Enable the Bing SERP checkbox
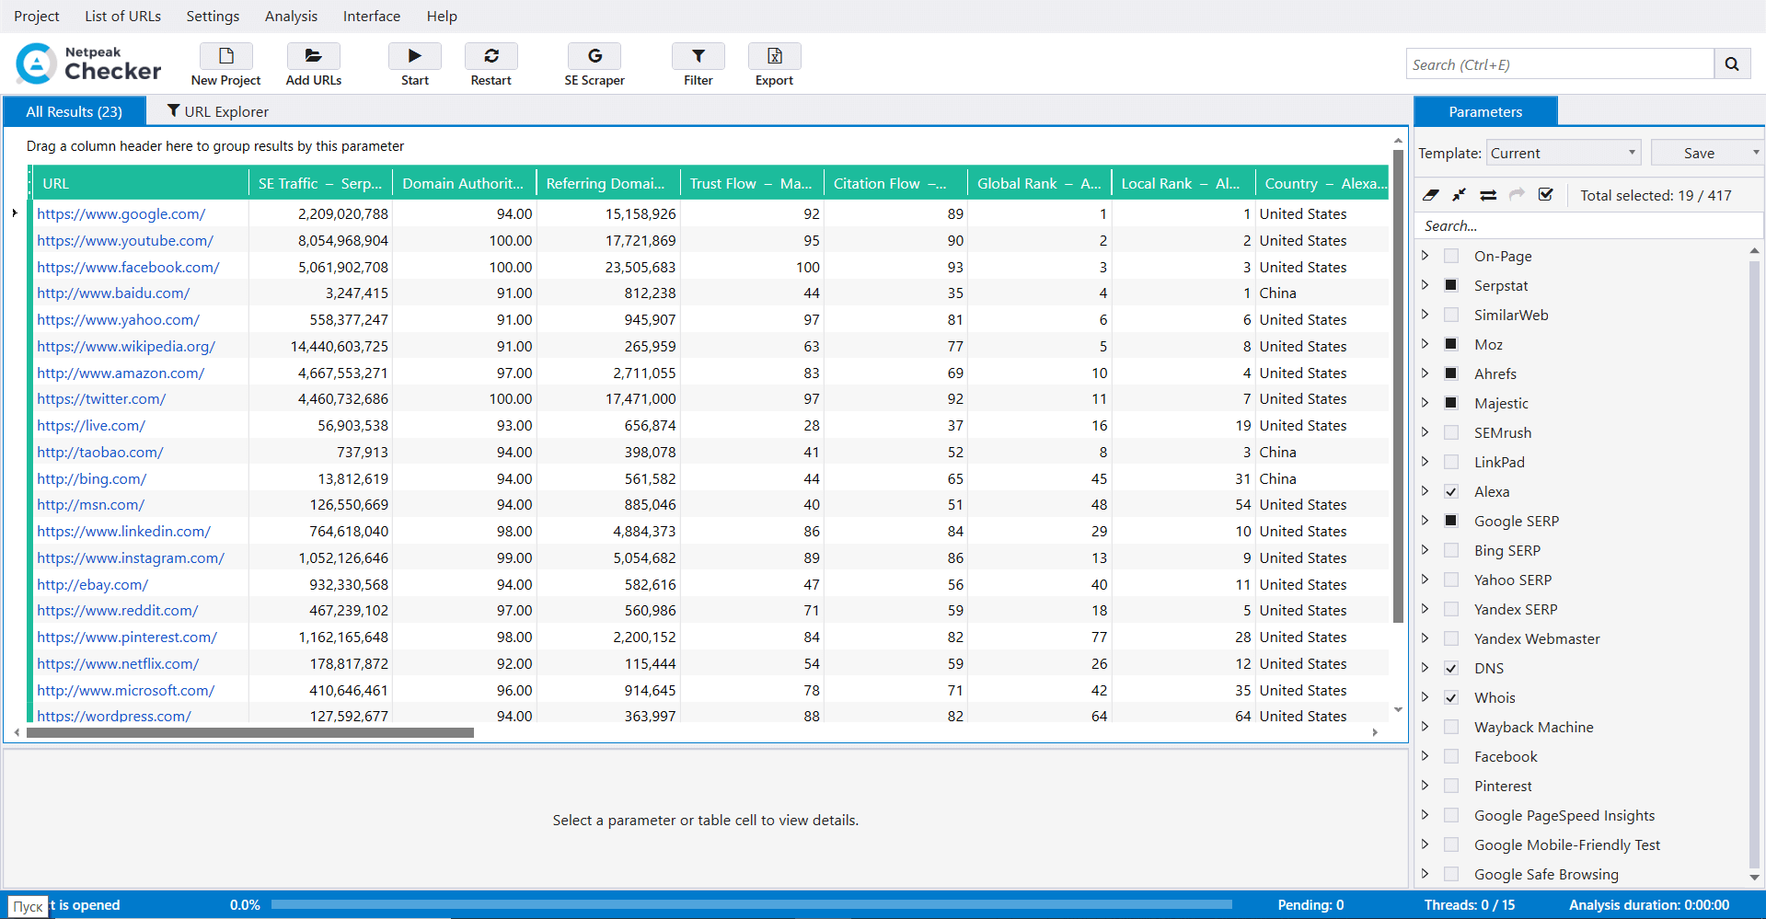This screenshot has height=919, width=1766. [x=1451, y=550]
